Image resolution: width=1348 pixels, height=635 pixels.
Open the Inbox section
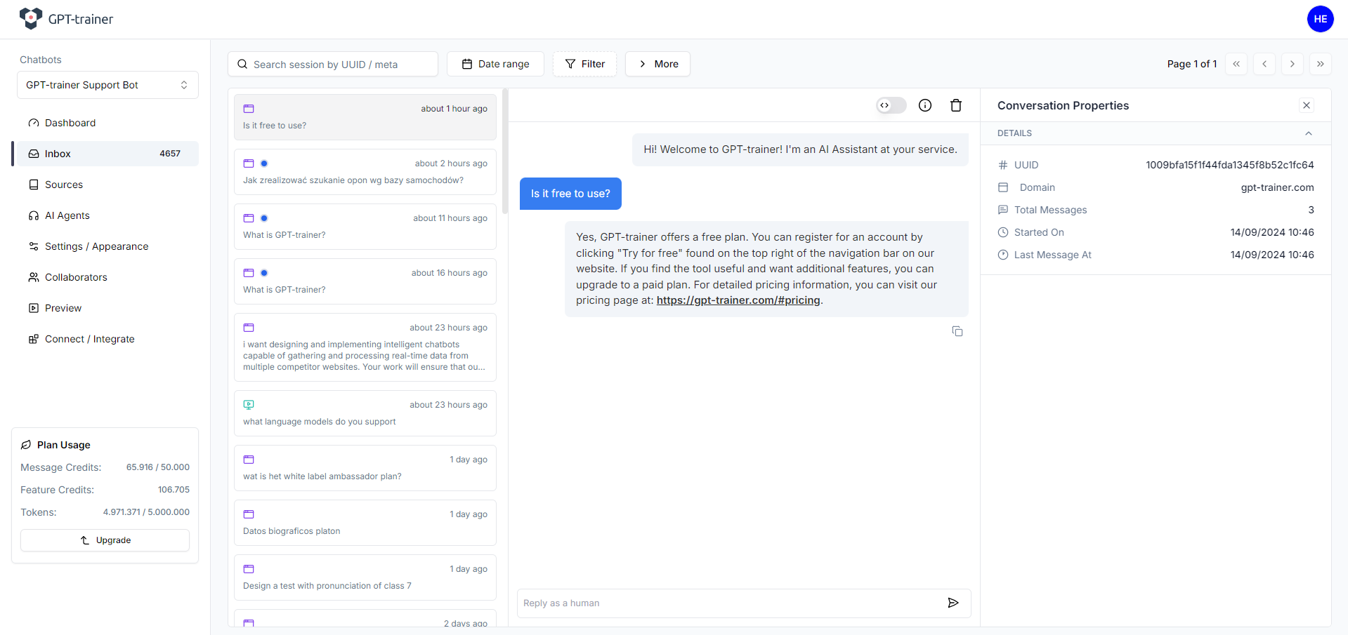[x=105, y=154]
